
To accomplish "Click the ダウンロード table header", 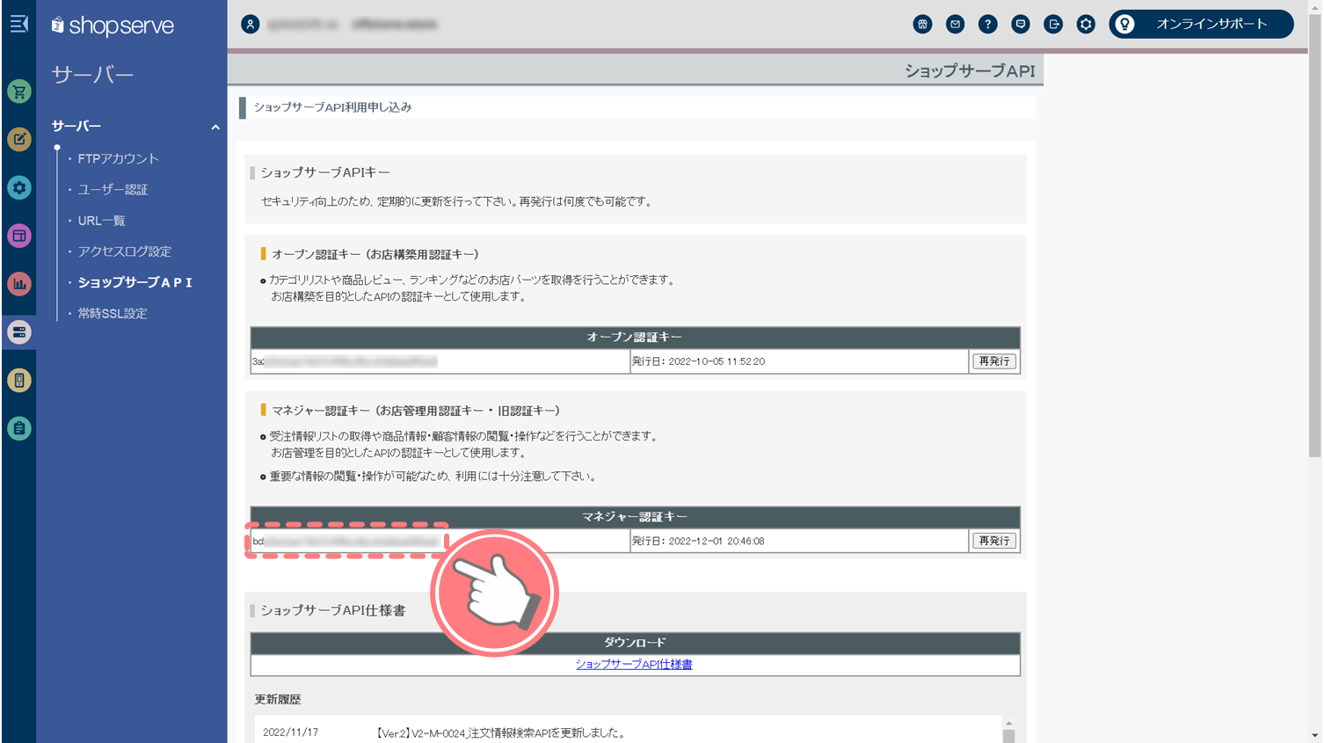I will [x=635, y=643].
